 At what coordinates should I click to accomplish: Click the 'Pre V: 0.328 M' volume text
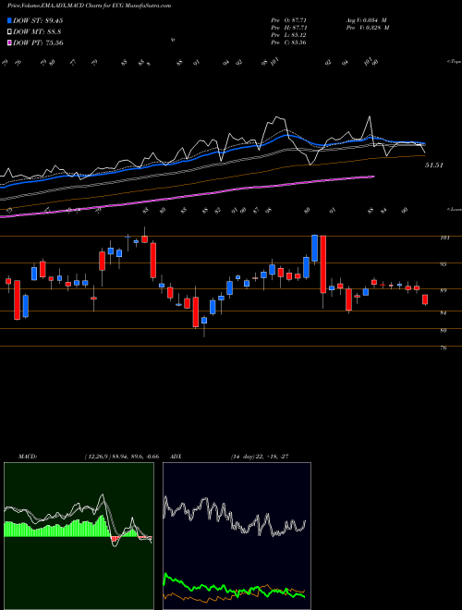tap(368, 28)
